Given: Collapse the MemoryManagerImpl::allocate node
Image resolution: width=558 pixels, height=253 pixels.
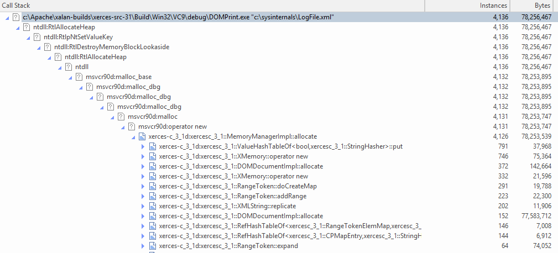Looking at the screenshot, I should point(133,136).
